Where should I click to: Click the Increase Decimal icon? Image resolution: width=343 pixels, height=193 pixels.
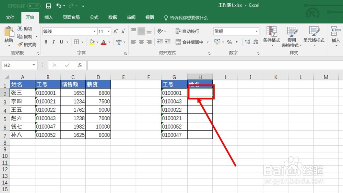[247, 42]
